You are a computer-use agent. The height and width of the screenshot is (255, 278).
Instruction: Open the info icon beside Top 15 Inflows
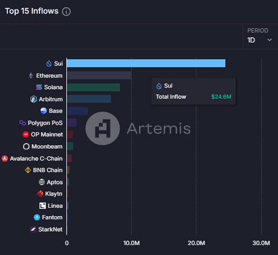pyautogui.click(x=66, y=12)
